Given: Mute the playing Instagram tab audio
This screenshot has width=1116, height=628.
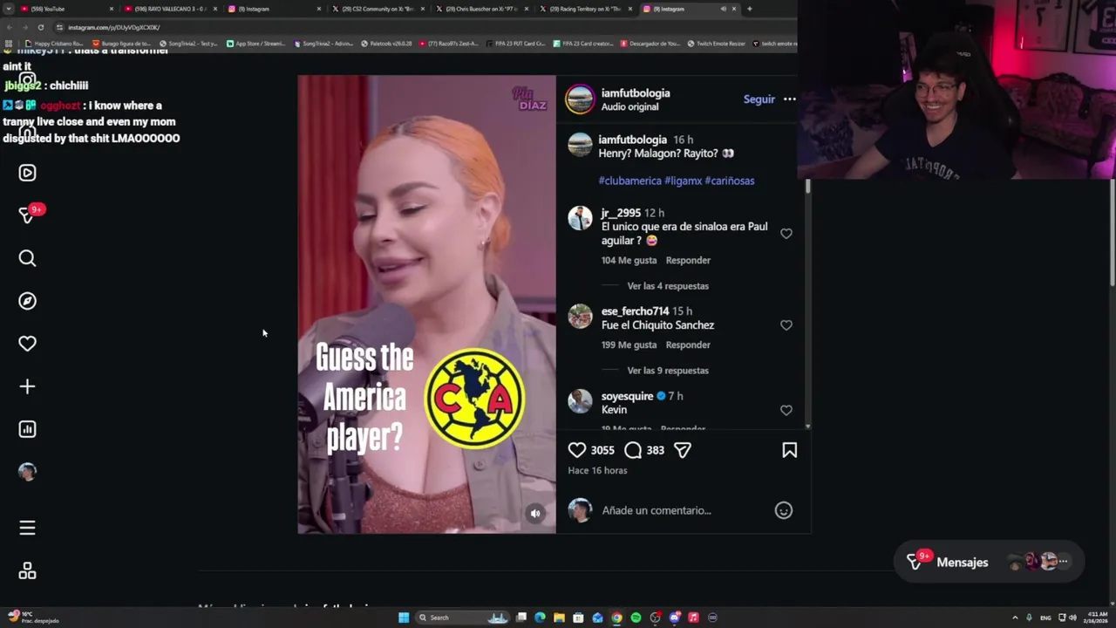Looking at the screenshot, I should coord(723,9).
